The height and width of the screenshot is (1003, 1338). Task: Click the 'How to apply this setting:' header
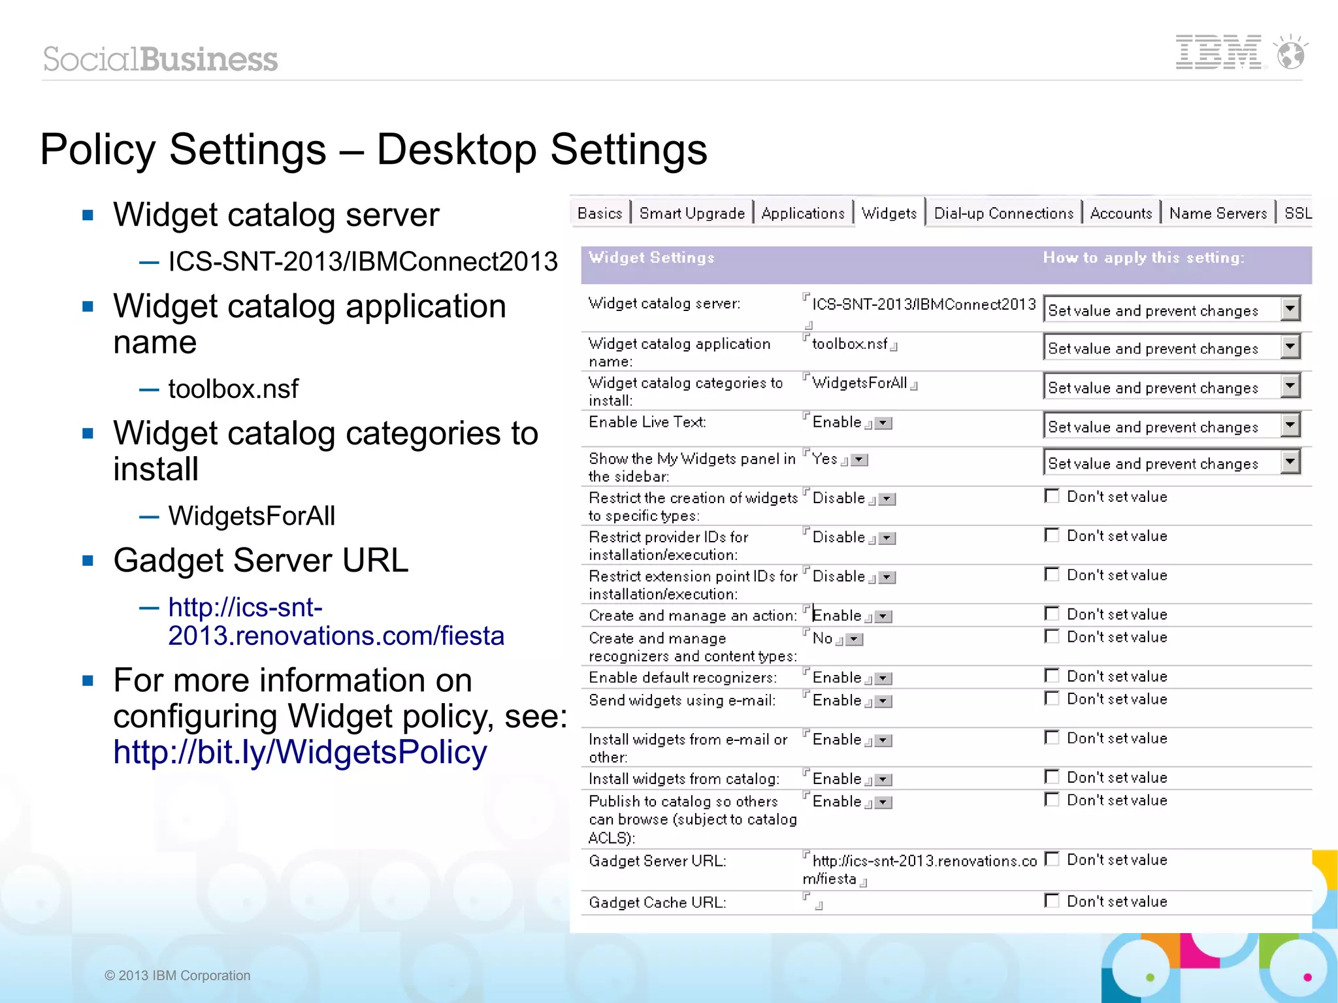click(1144, 257)
